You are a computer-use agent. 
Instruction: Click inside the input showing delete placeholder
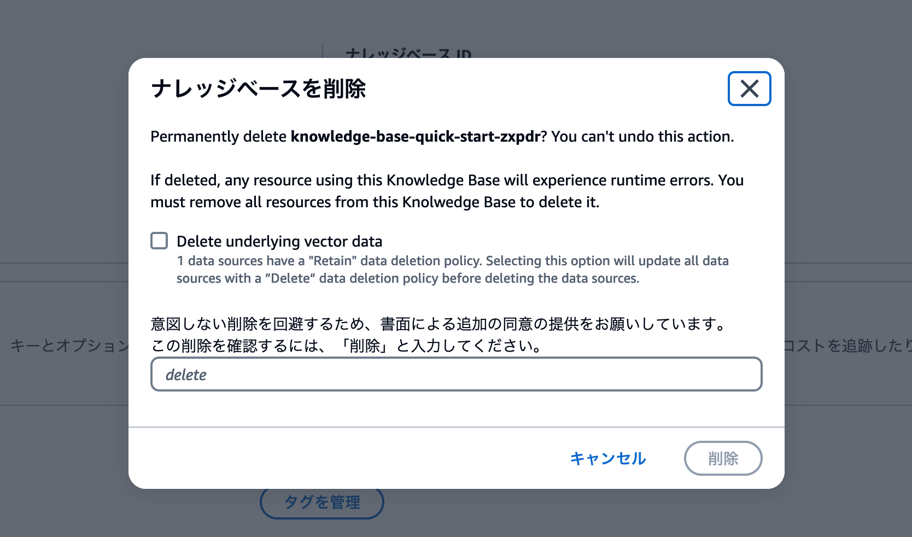457,374
